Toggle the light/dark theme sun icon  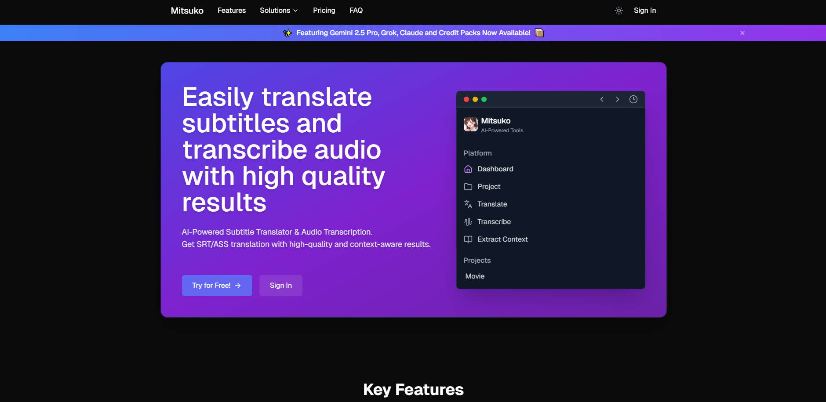(x=619, y=11)
